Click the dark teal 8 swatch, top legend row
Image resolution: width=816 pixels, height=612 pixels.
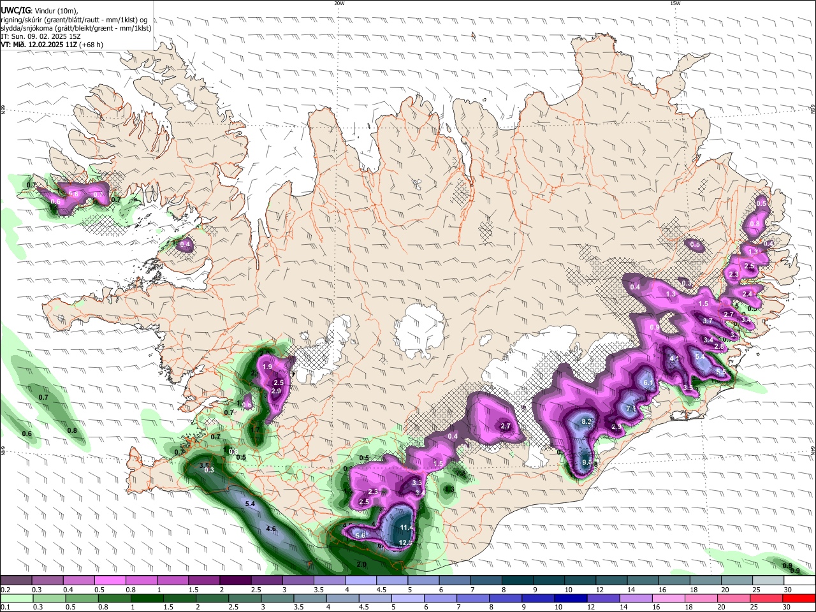(518, 581)
